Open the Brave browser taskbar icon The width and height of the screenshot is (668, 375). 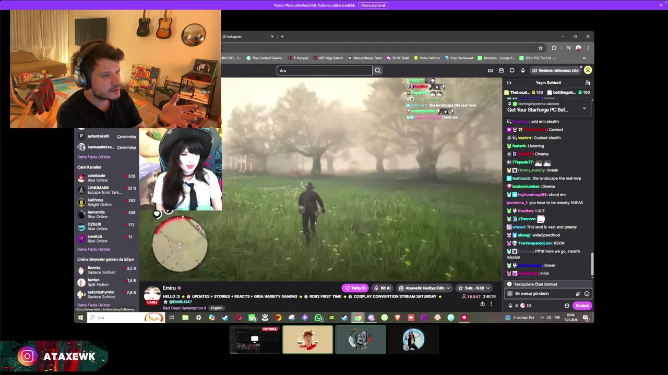pos(398,318)
